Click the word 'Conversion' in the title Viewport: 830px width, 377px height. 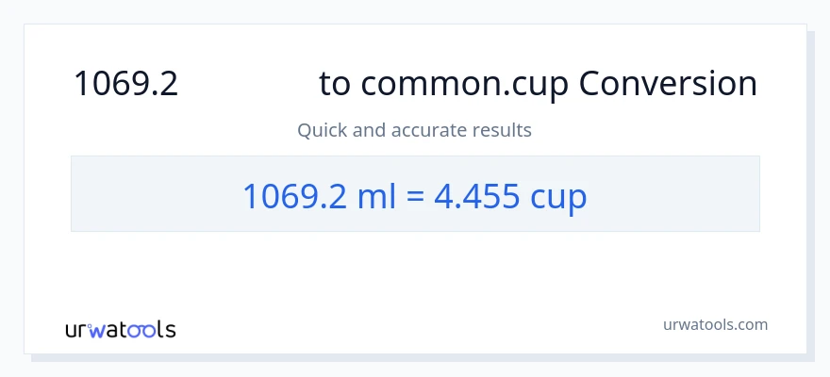pos(668,85)
